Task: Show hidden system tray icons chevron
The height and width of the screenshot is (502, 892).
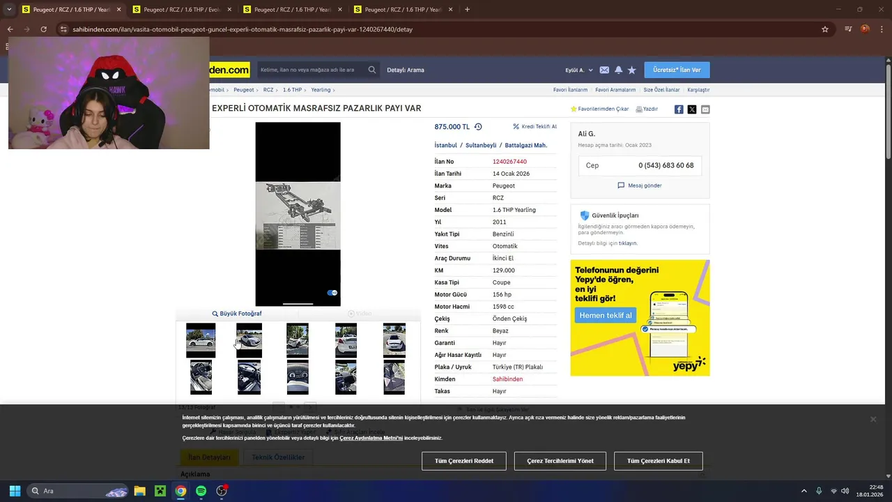Action: [x=803, y=491]
